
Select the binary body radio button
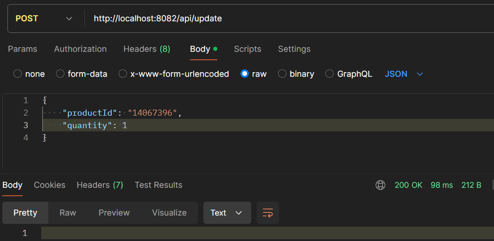pos(282,74)
